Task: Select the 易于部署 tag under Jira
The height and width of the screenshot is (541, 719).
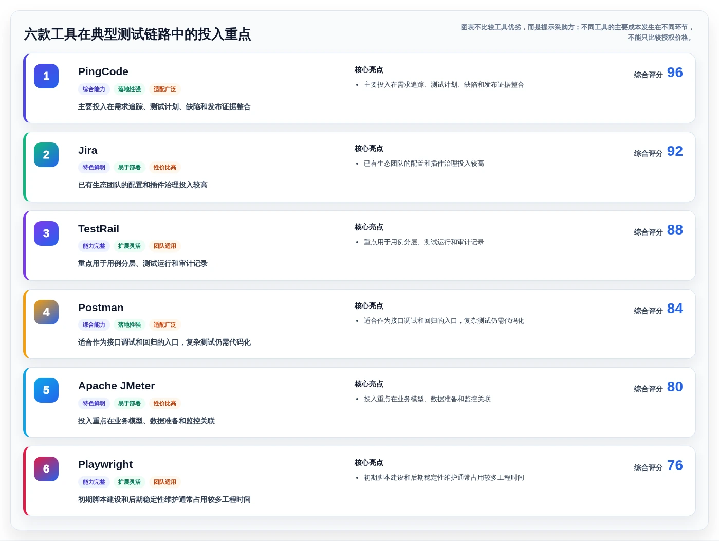Action: click(130, 167)
